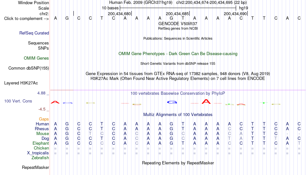This screenshot has height=175, width=306.
Task: Click the OMIM Gene Phenotypes track title
Action: (178, 54)
